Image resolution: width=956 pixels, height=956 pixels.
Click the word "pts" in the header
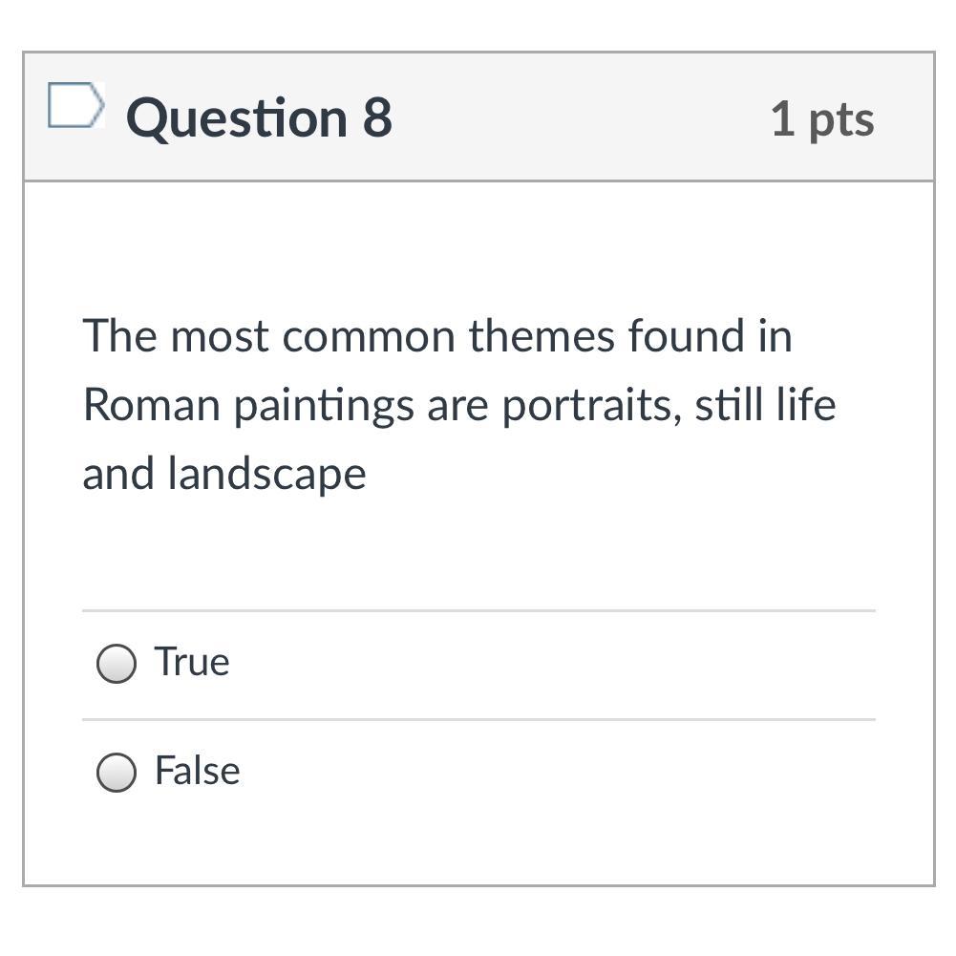(840, 119)
